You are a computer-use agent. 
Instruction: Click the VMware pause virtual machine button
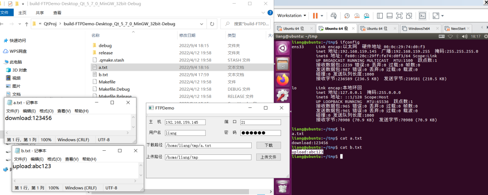coord(315,15)
